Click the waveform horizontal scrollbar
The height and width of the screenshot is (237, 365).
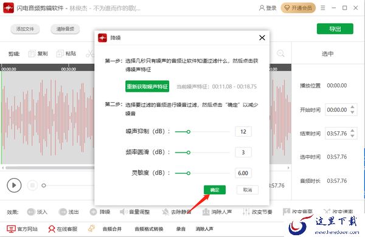(x=50, y=168)
